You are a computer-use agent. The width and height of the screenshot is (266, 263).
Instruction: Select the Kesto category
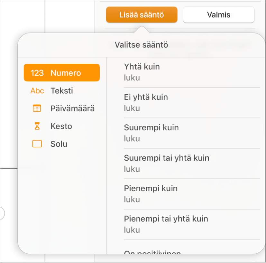coord(62,126)
